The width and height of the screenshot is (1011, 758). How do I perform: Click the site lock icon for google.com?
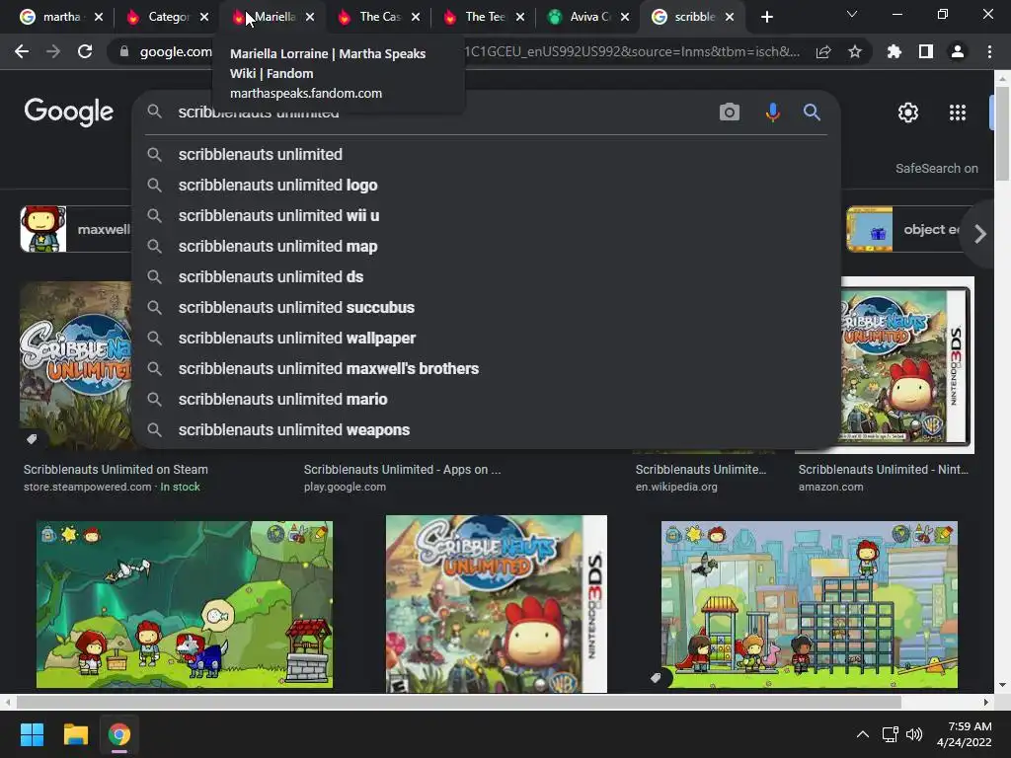pyautogui.click(x=123, y=51)
